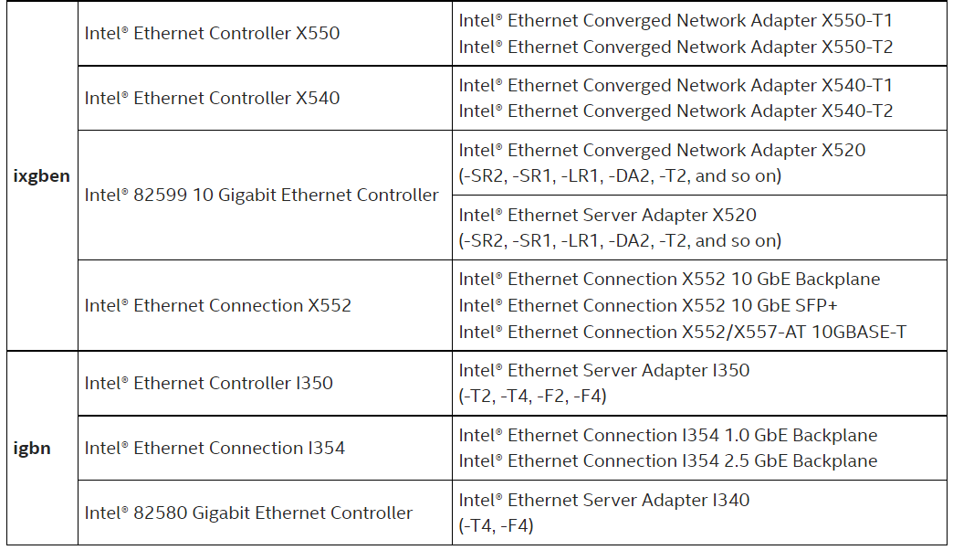
Task: Click Intel 82580 Gigabit Ethernet Controller
Action: coord(248,513)
